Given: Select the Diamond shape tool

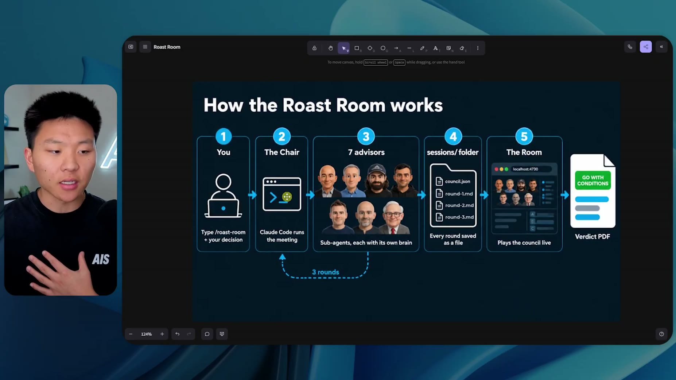Looking at the screenshot, I should coord(370,48).
